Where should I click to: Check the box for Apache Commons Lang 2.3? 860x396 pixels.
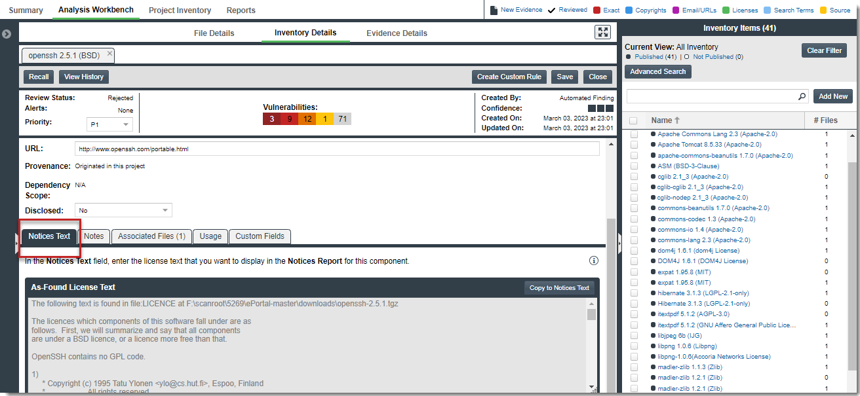tap(634, 134)
